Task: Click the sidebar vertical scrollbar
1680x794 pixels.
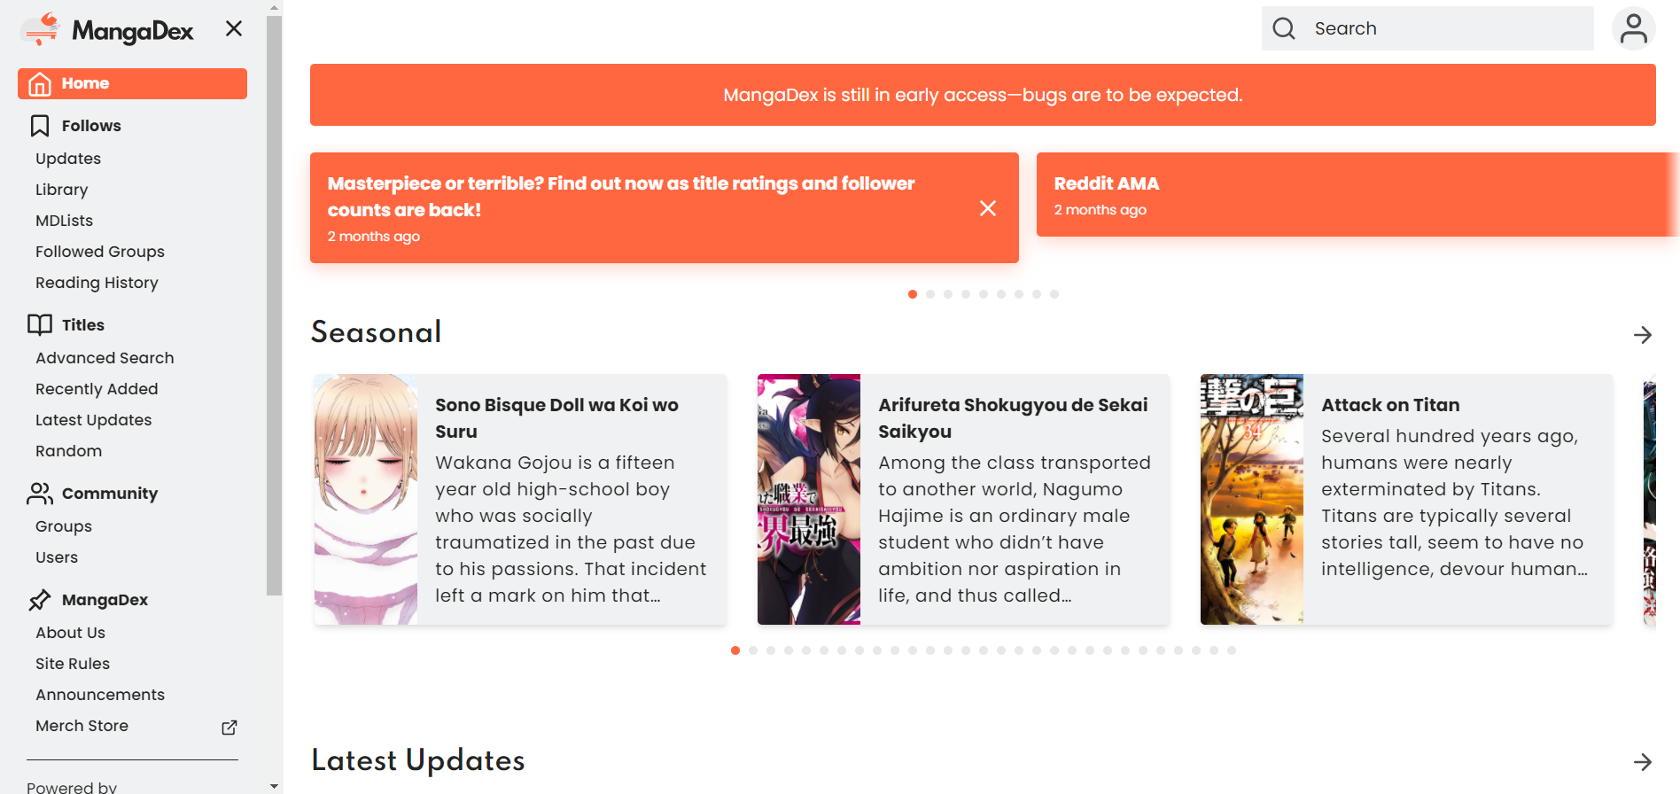Action: (274, 301)
